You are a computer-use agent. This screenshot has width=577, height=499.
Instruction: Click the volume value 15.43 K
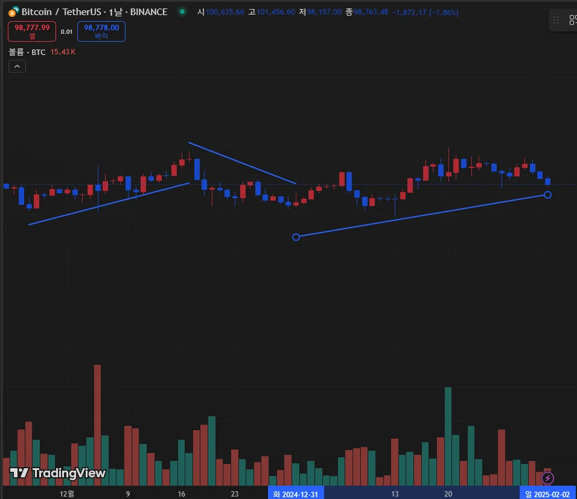click(x=63, y=52)
